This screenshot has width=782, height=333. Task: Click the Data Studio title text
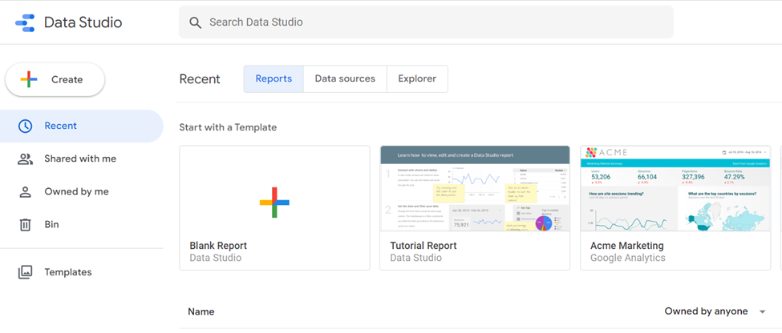tap(83, 22)
